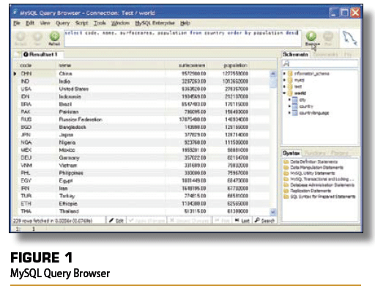Viewport: 375px width, 286px height.
Task: Click the Edit button below results
Action: click(116, 221)
